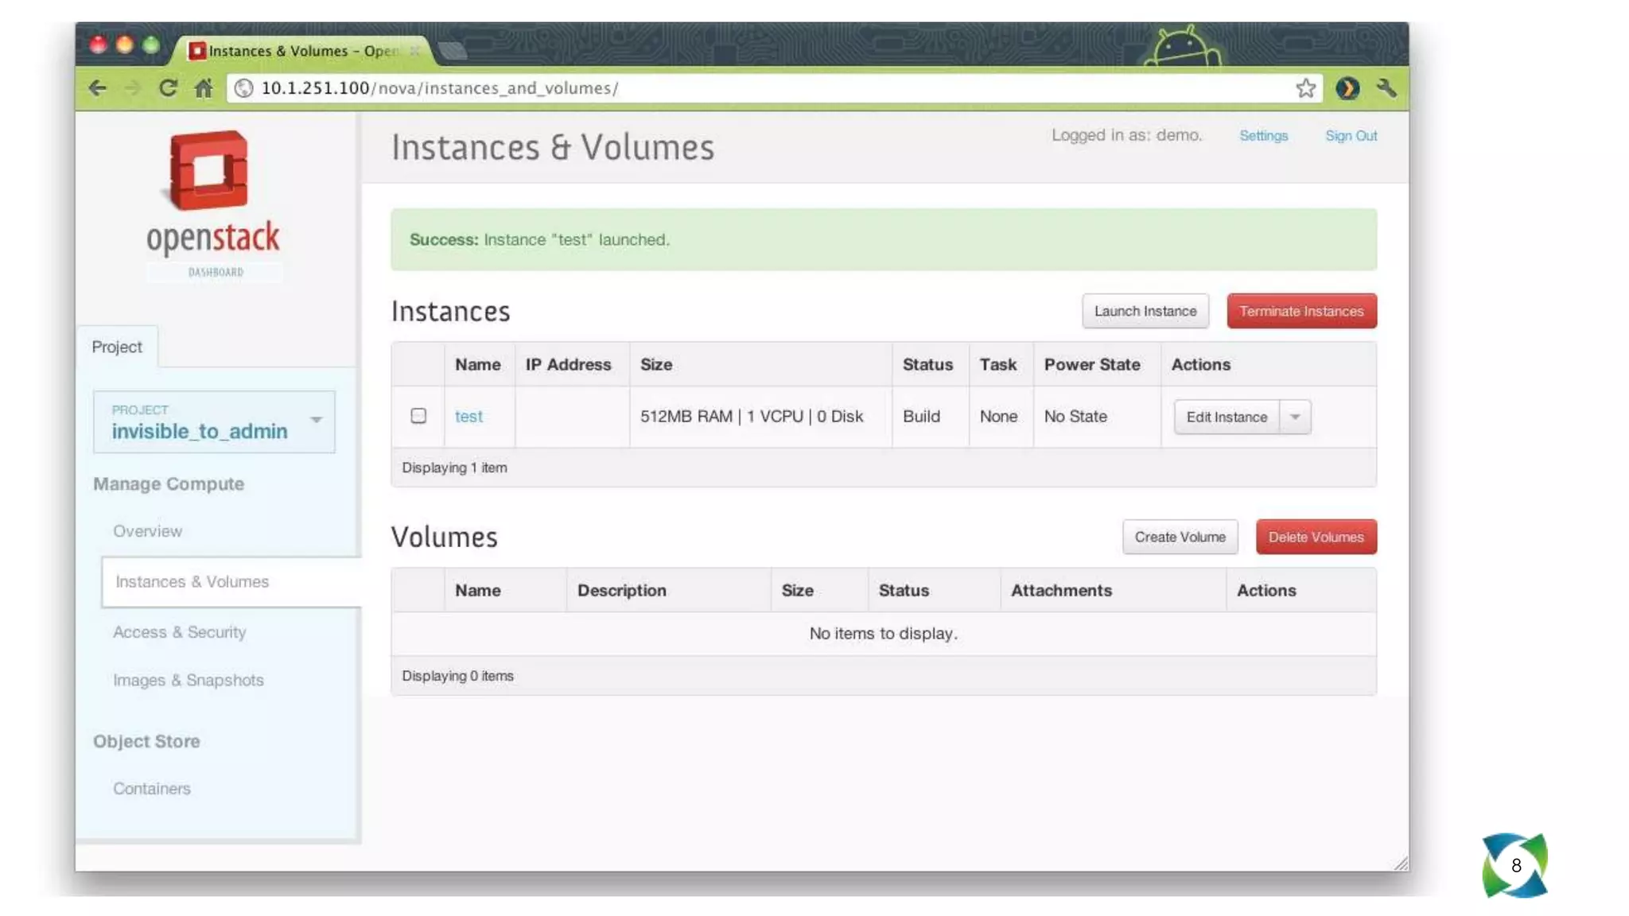Click the new tab button

452,51
